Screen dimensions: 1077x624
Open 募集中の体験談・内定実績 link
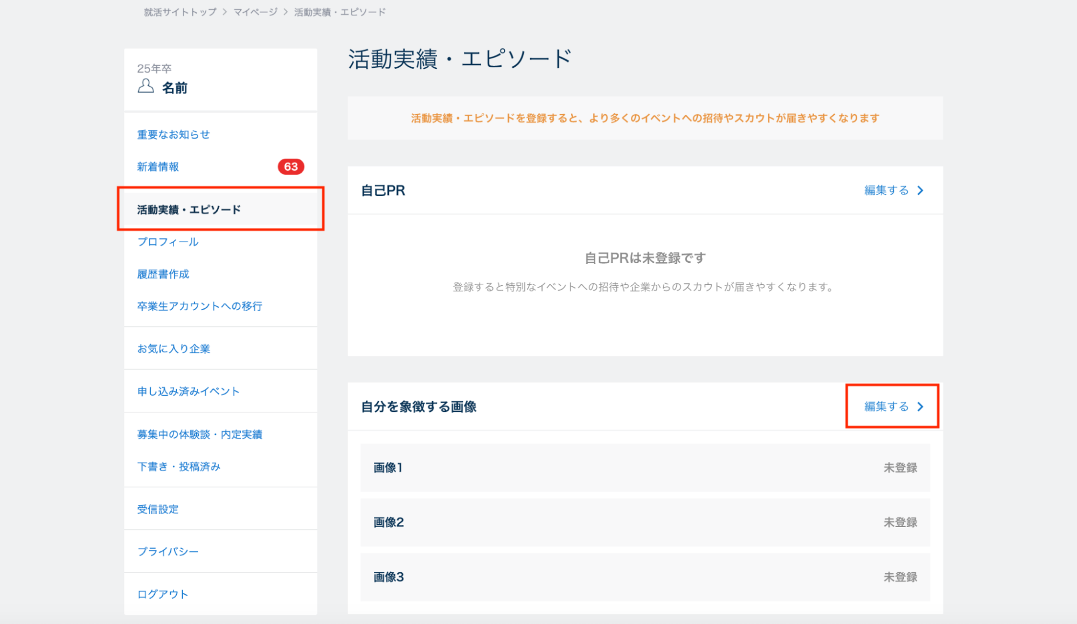[x=199, y=434]
